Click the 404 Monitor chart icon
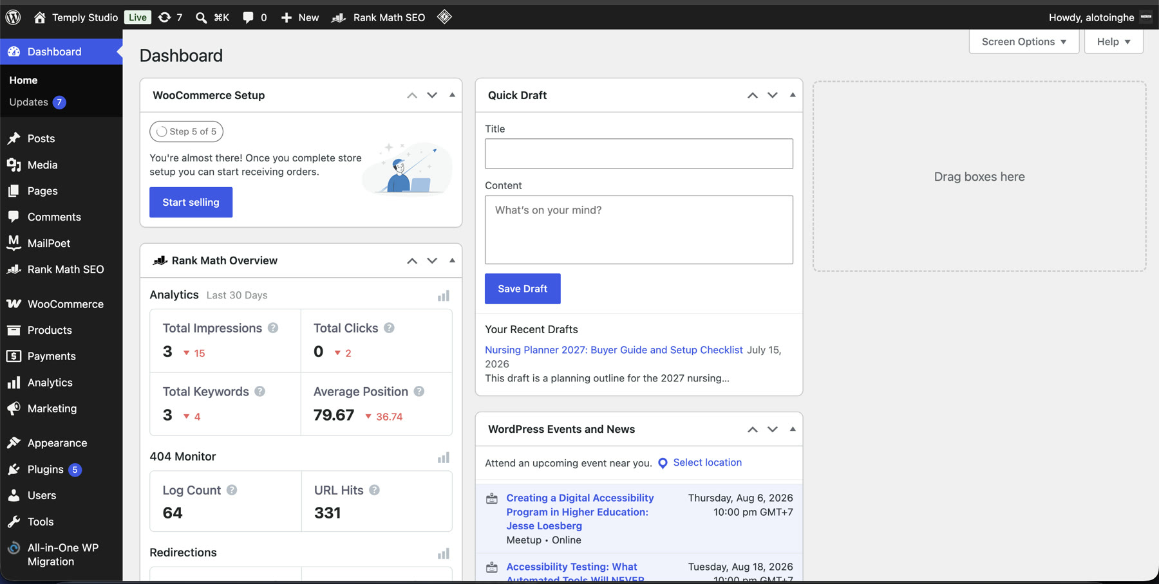Screen dimensions: 1159x584 click(444, 457)
